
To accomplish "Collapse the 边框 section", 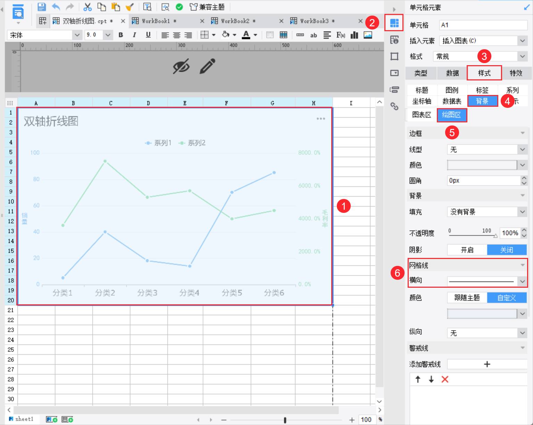I will click(523, 133).
